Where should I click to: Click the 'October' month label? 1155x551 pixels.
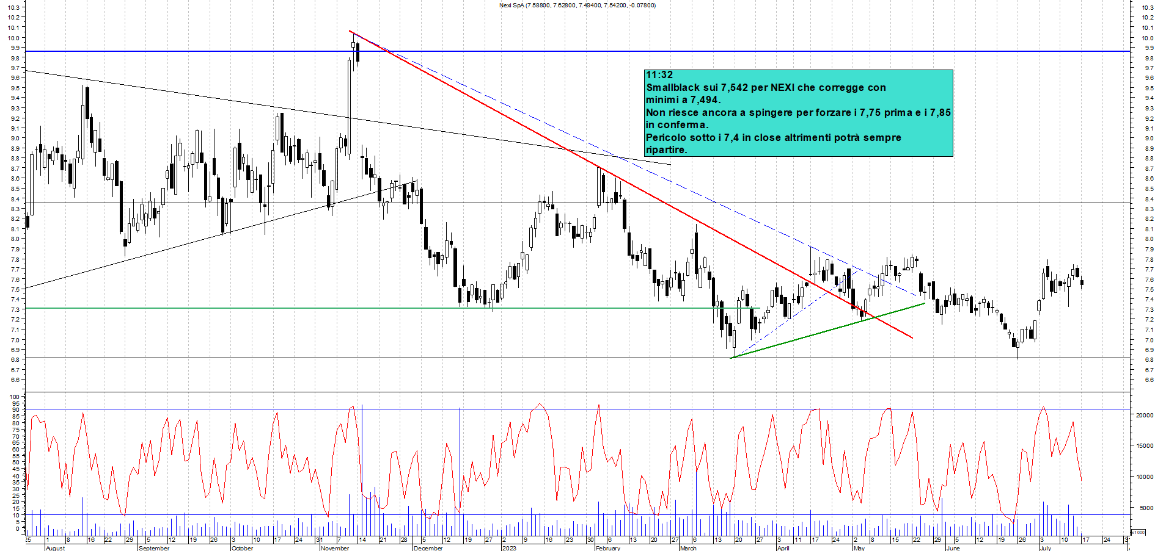click(x=242, y=548)
